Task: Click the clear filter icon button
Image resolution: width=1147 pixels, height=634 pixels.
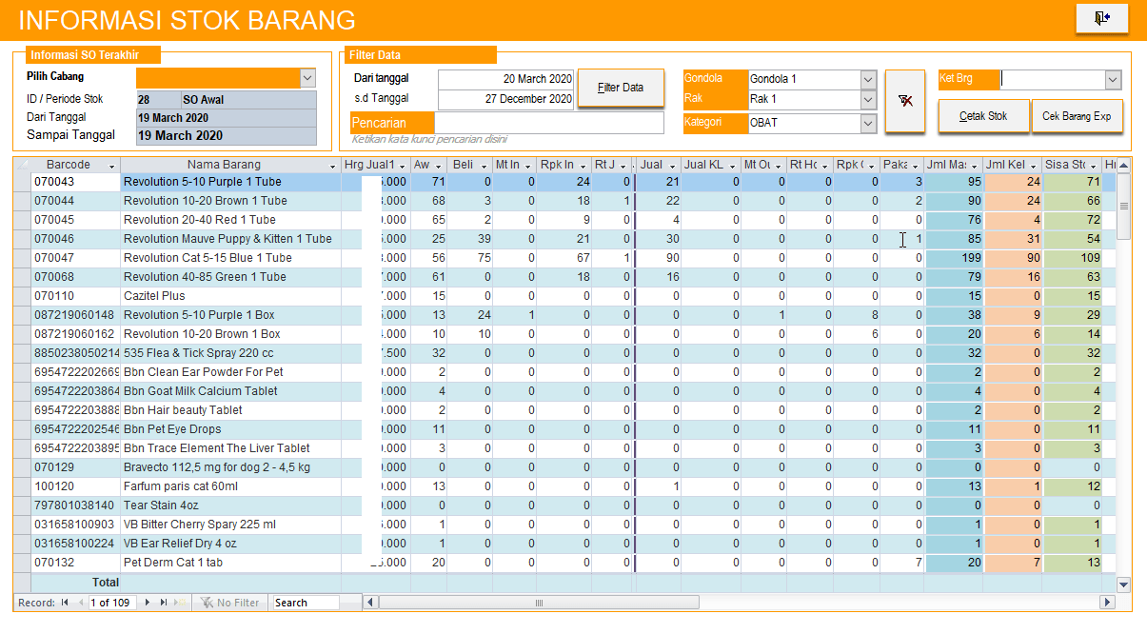Action: (x=904, y=101)
